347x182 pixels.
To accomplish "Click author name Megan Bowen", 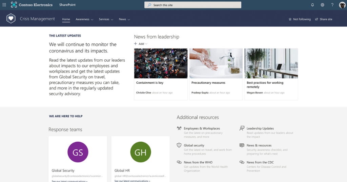I will [x=255, y=93].
